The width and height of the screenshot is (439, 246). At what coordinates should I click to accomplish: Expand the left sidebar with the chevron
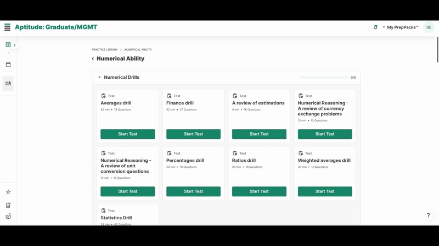pos(15,45)
